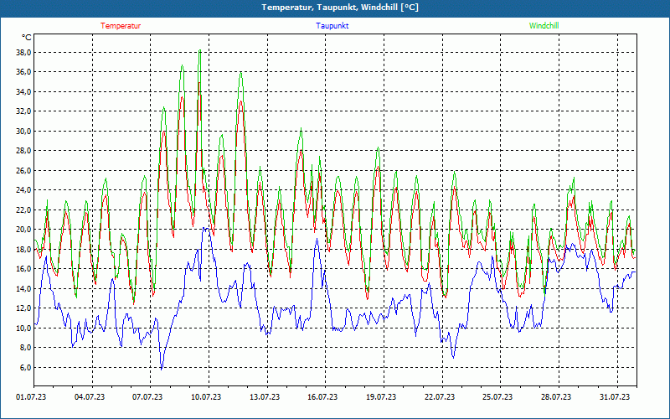The width and height of the screenshot is (670, 419).
Task: Click the 10,0 y-axis value
Action: tap(24, 328)
